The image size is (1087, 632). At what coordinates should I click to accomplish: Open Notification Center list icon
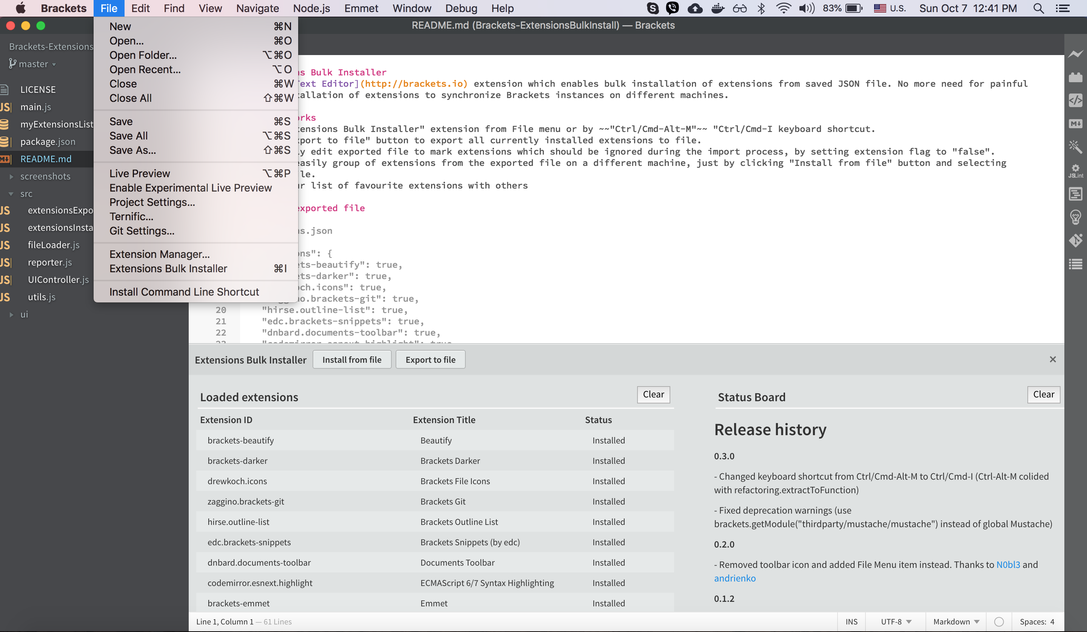click(x=1062, y=8)
